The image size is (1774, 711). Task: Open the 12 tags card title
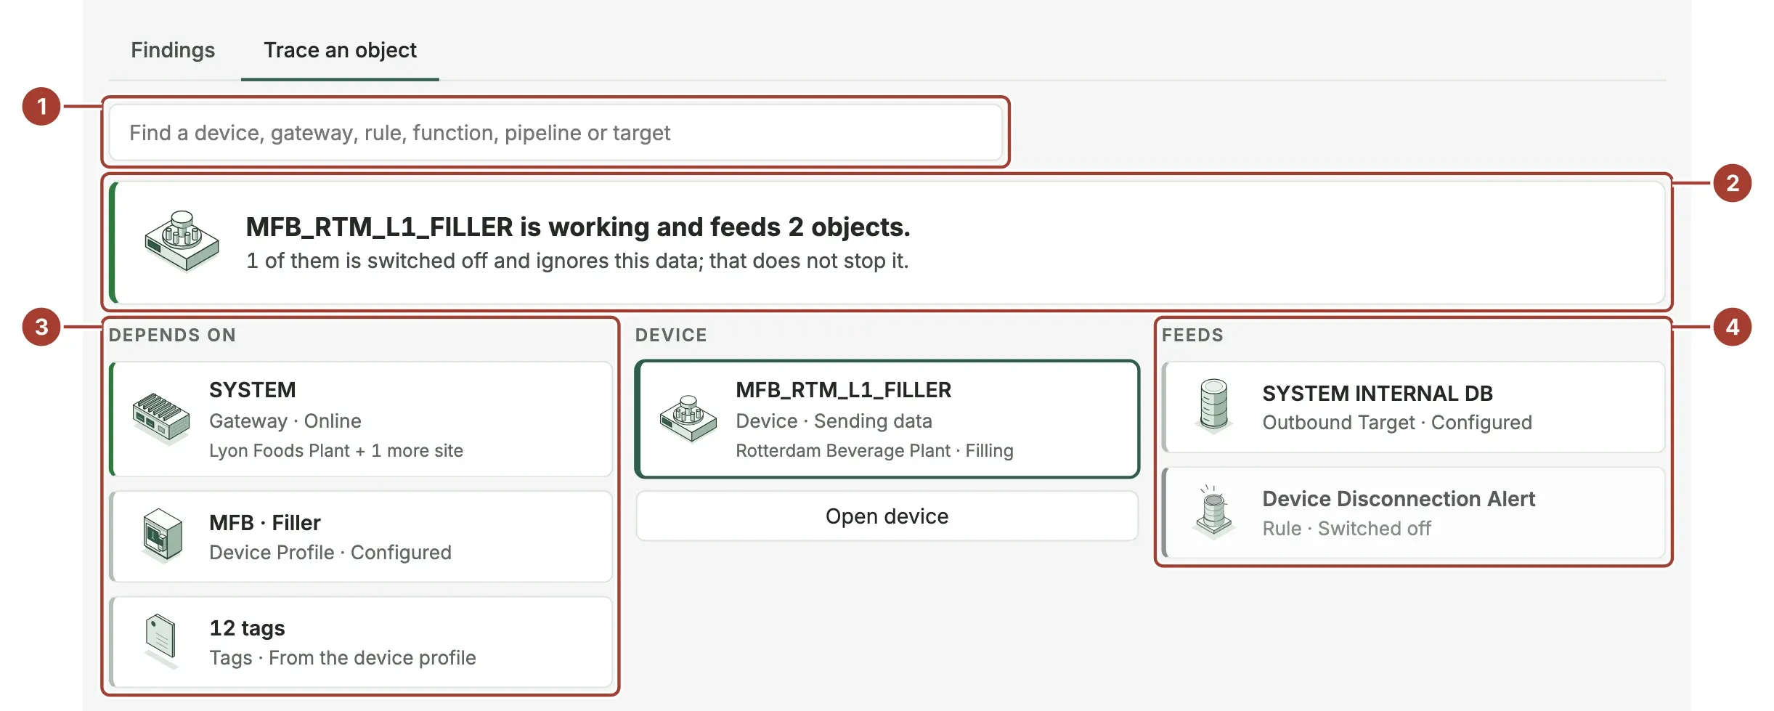[247, 628]
